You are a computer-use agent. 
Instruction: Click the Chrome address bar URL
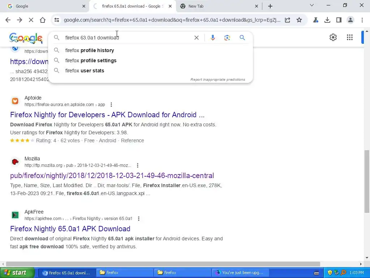(172, 20)
